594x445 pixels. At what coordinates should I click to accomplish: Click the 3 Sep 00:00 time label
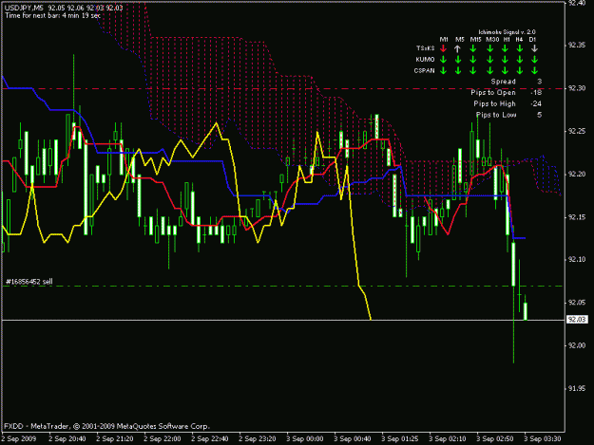point(305,439)
